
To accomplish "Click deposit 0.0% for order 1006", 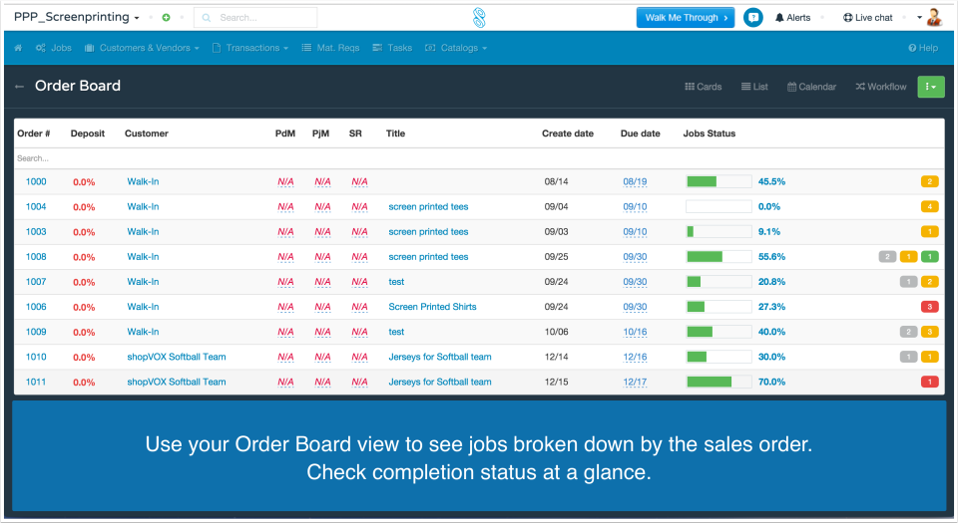I will 84,307.
